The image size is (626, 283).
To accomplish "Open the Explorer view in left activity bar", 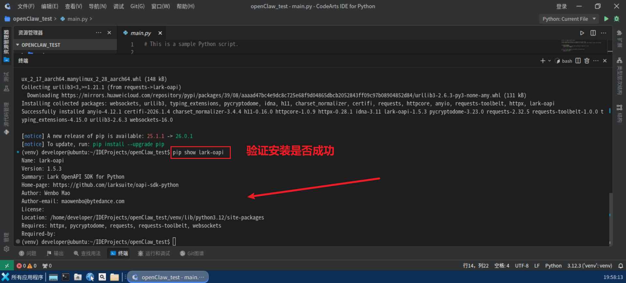I will tap(6, 46).
